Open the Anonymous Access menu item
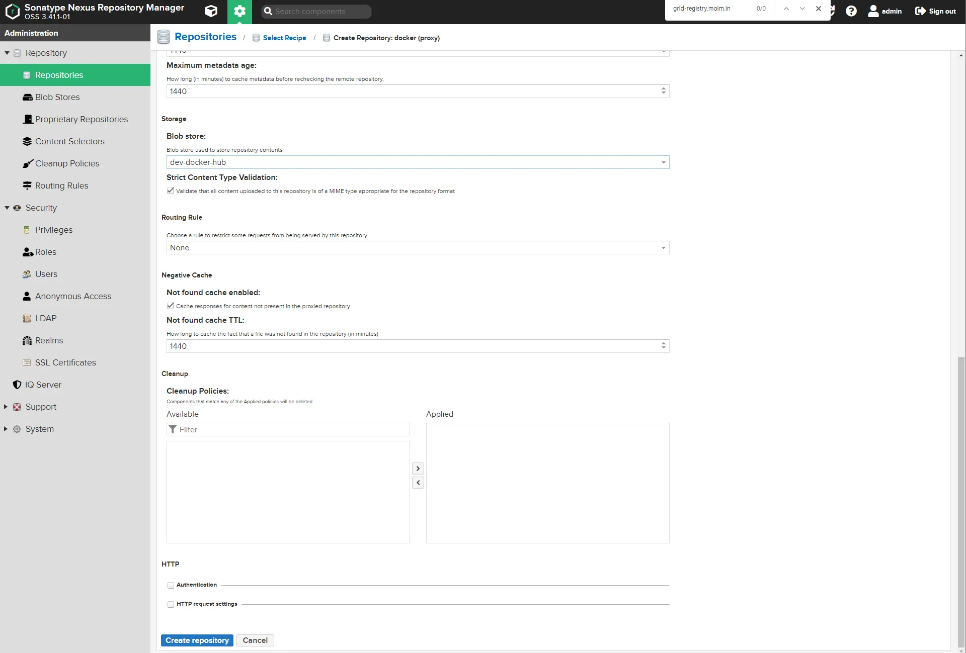Viewport: 966px width, 653px height. pyautogui.click(x=73, y=296)
